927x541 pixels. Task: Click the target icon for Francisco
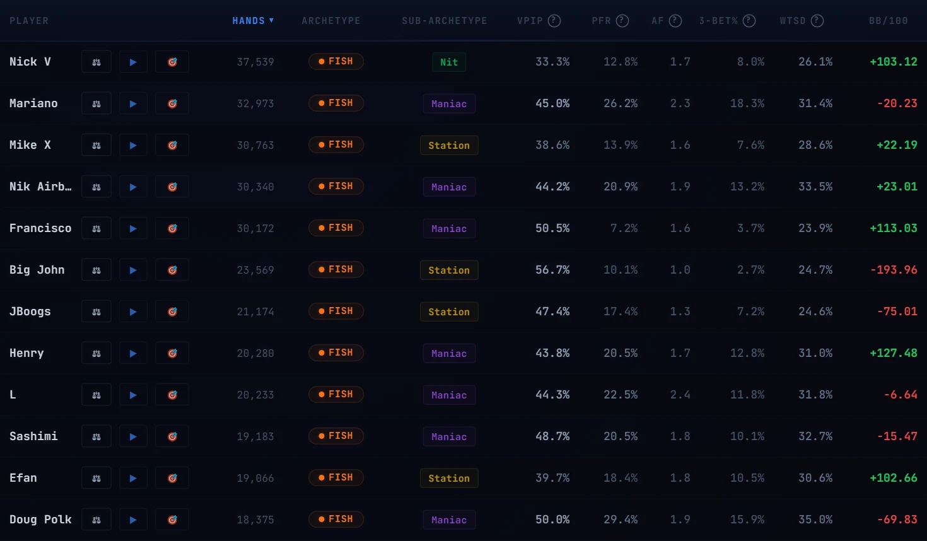coord(172,228)
